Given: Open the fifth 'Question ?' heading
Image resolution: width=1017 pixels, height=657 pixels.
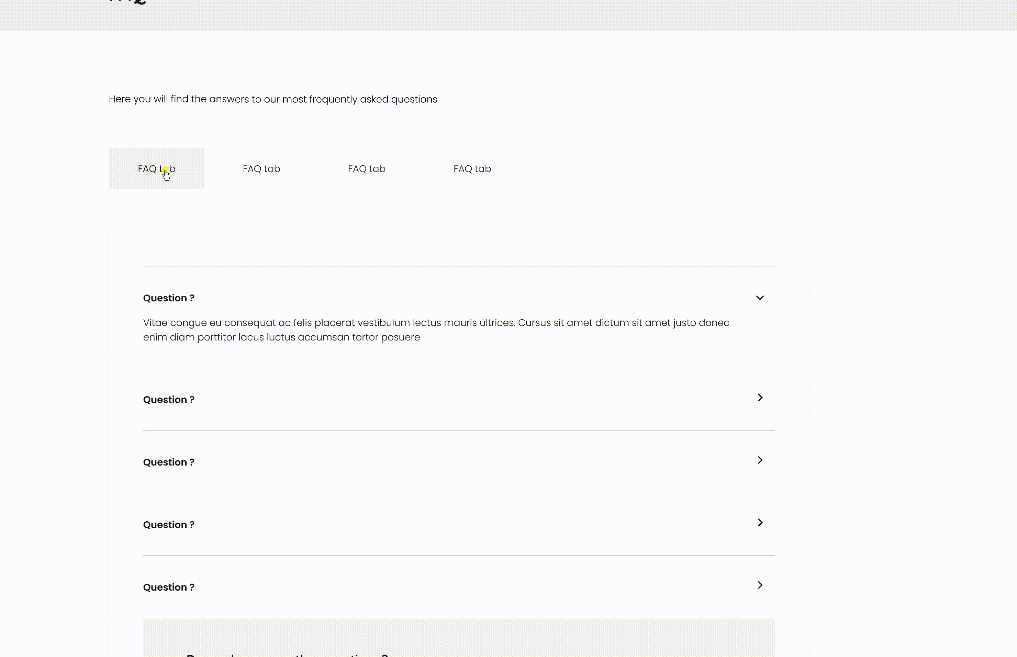Looking at the screenshot, I should tap(168, 588).
